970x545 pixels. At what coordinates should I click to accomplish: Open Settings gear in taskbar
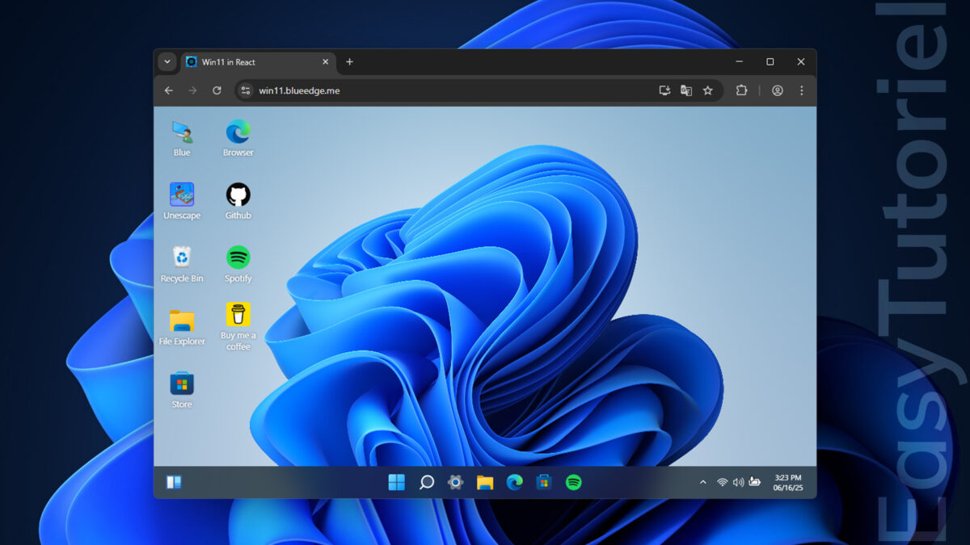click(456, 482)
